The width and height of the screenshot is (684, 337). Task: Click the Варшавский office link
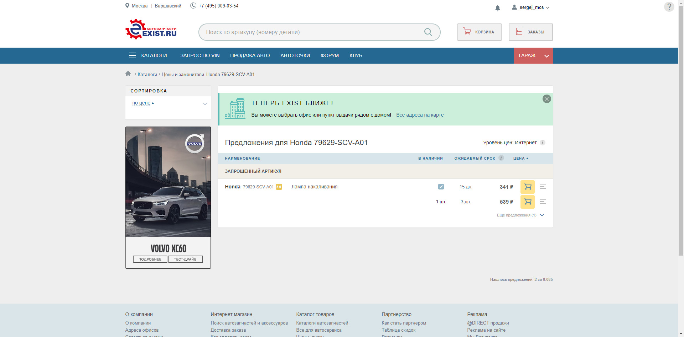click(168, 6)
